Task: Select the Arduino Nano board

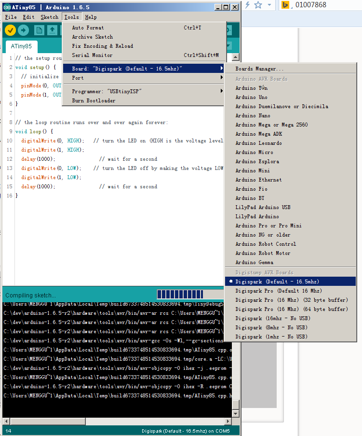Action: (290, 115)
